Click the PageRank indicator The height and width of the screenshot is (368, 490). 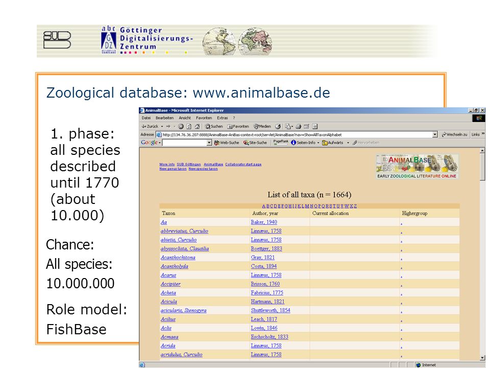[281, 143]
